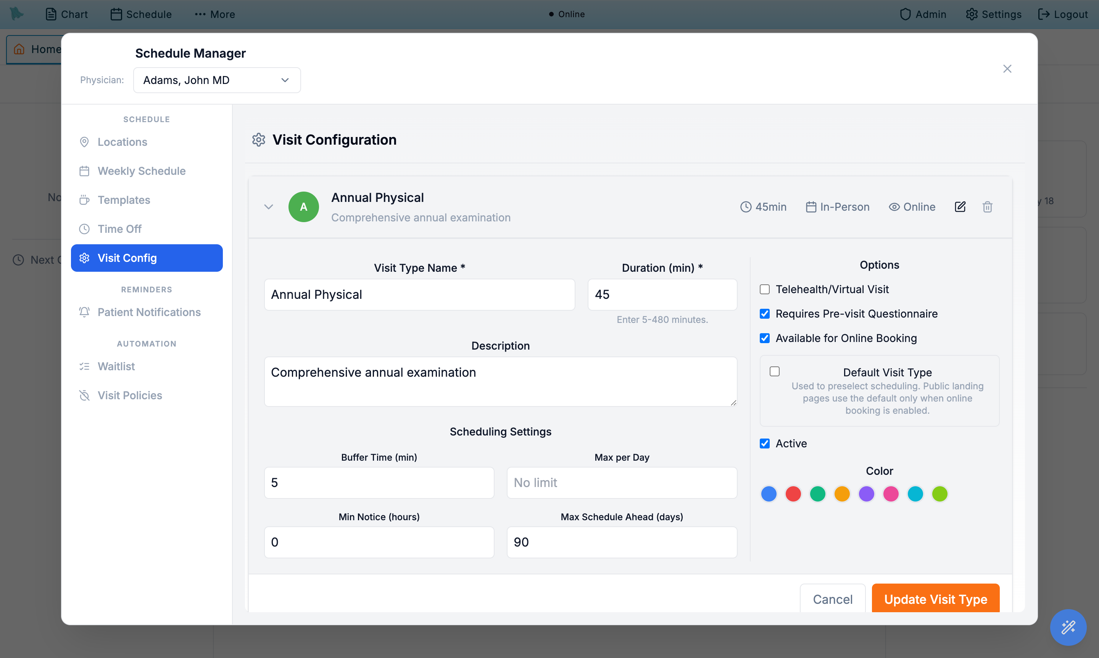
Task: Pick the cyan color swatch
Action: pos(915,493)
